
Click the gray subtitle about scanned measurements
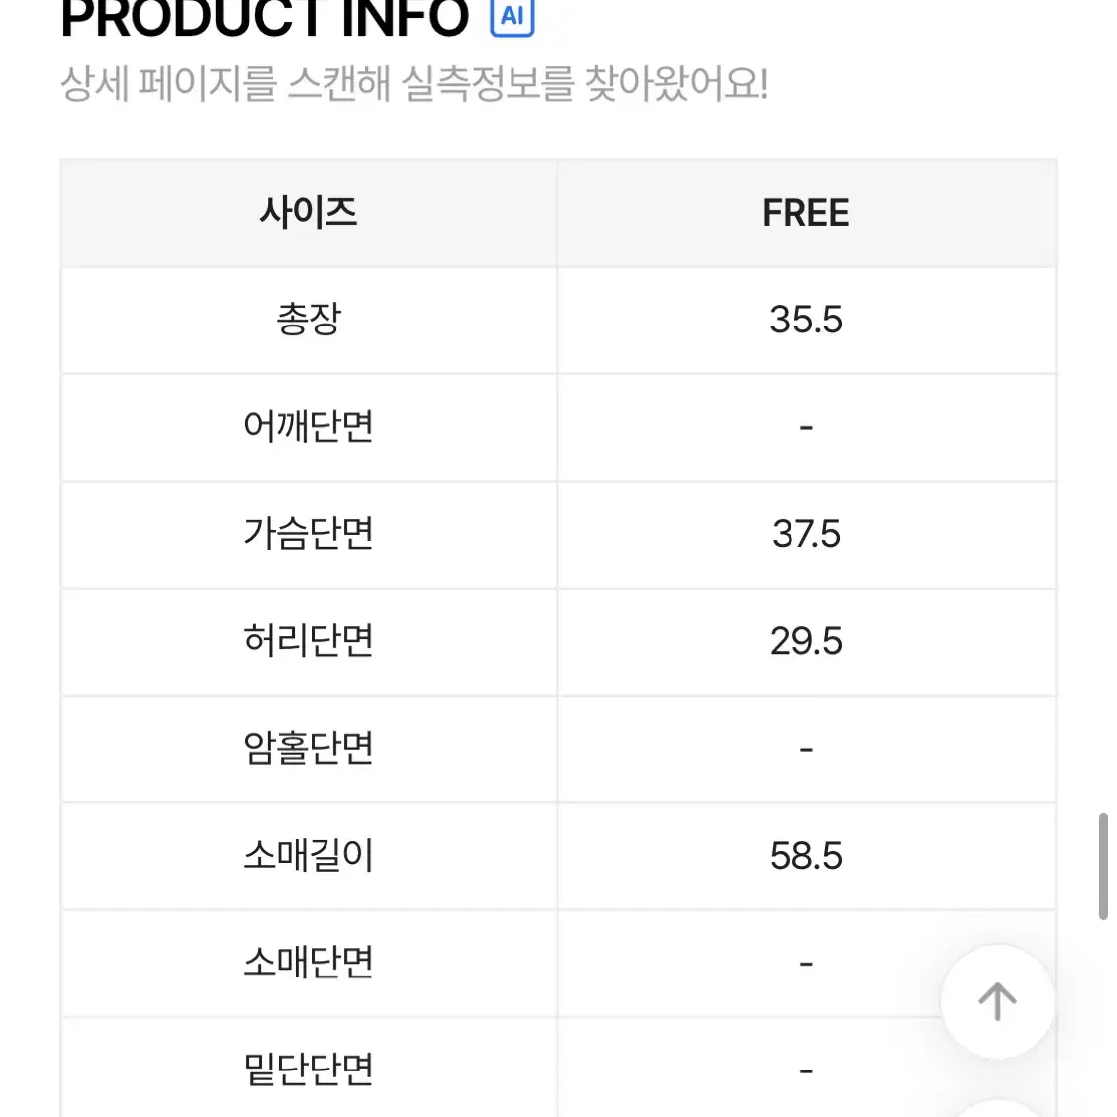tap(414, 84)
